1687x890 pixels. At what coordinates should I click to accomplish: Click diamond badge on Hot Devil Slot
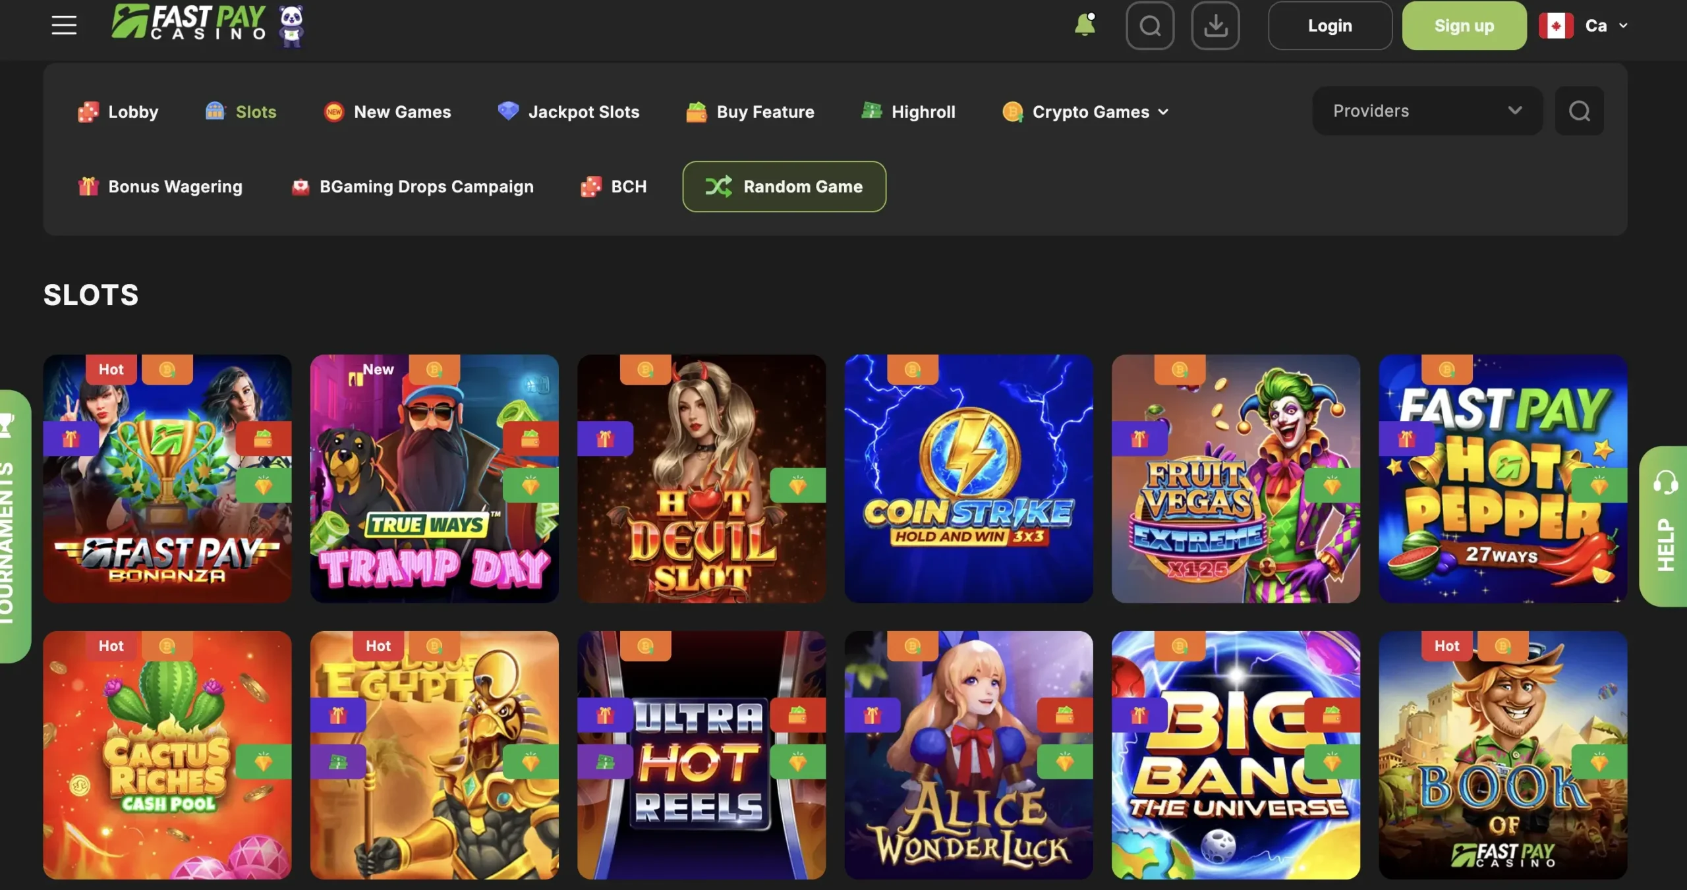(x=797, y=486)
